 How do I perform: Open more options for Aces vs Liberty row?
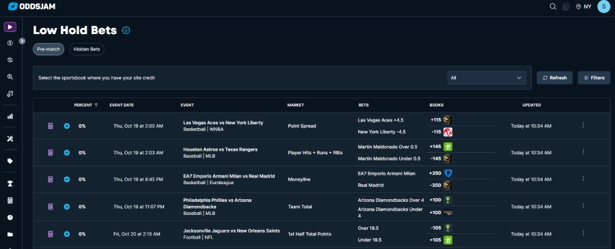(583, 126)
